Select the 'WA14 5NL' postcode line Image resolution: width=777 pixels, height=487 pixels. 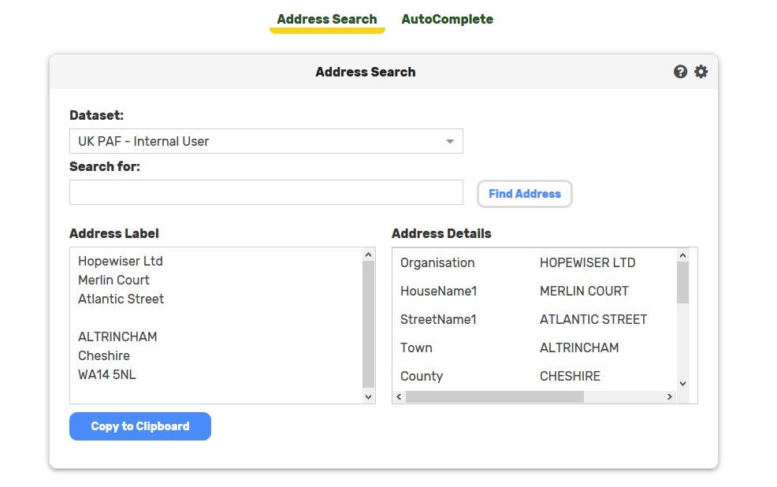click(107, 374)
